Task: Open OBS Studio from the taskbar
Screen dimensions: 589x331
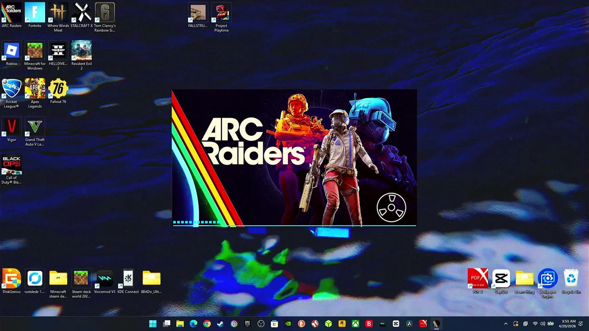Action: (261, 324)
